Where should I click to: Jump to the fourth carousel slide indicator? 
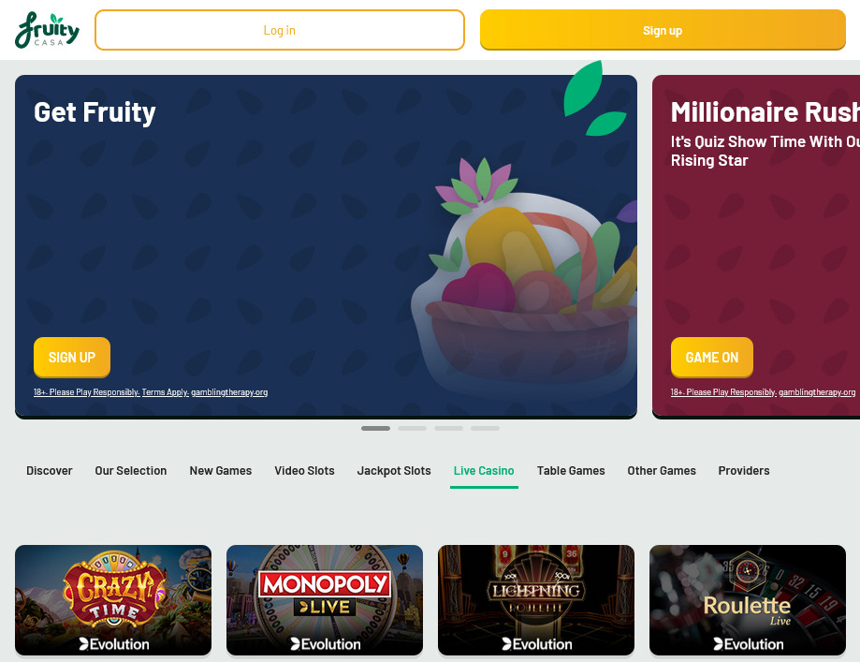tap(485, 428)
